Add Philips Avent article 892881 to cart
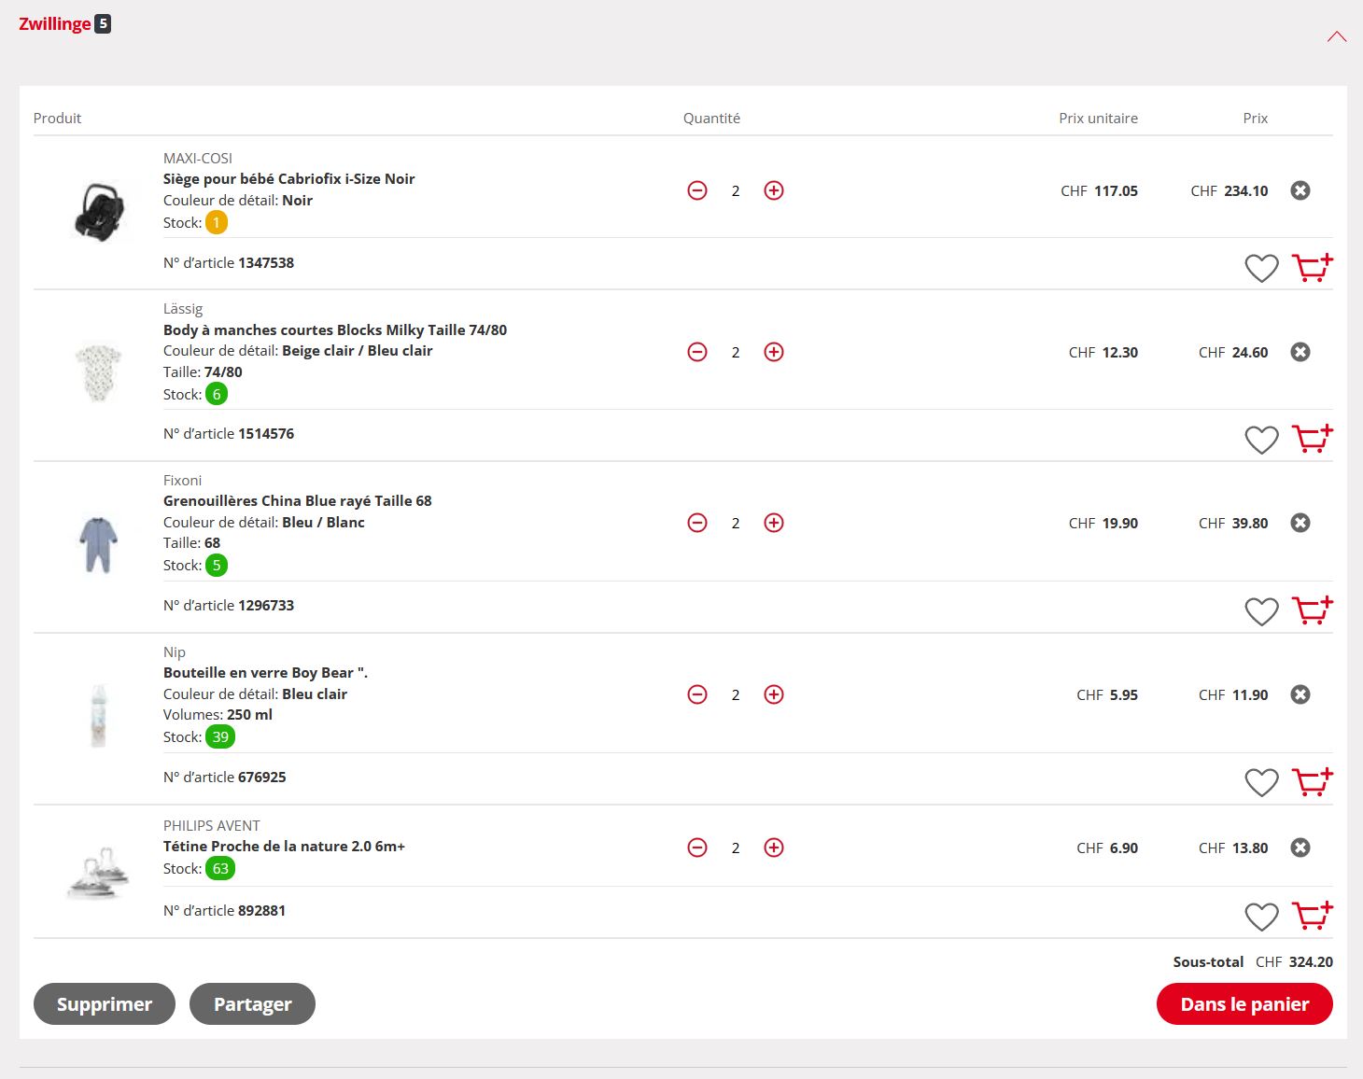 (1313, 916)
